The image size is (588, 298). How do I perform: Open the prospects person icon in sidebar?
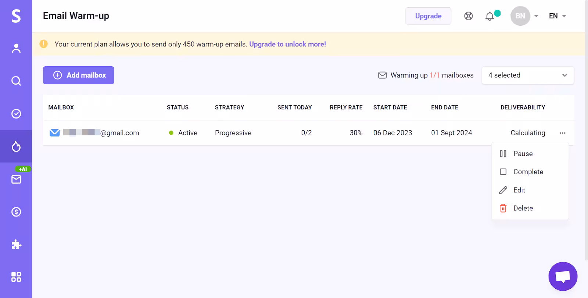(16, 48)
